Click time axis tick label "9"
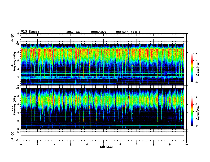Screen dimensions: 210x162 (170, 145)
